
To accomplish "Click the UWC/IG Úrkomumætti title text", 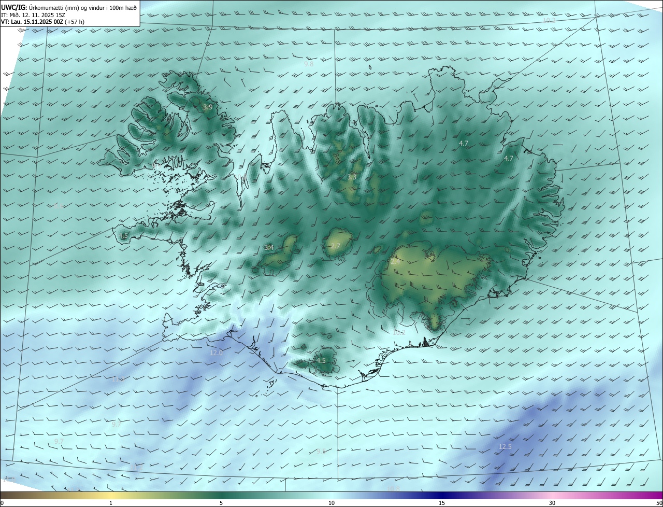I will pyautogui.click(x=69, y=8).
